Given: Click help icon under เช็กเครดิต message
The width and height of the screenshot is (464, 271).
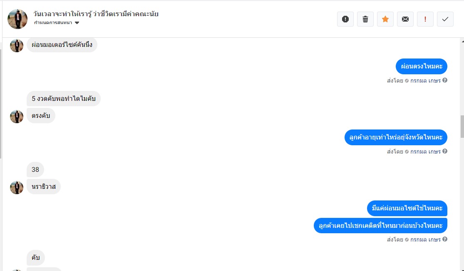Looking at the screenshot, I should pos(445,239).
